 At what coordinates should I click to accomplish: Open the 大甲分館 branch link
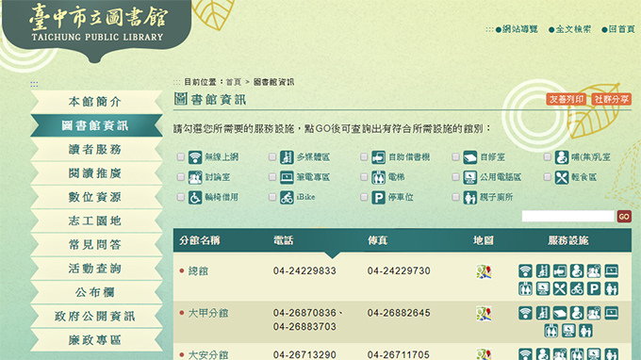208,314
